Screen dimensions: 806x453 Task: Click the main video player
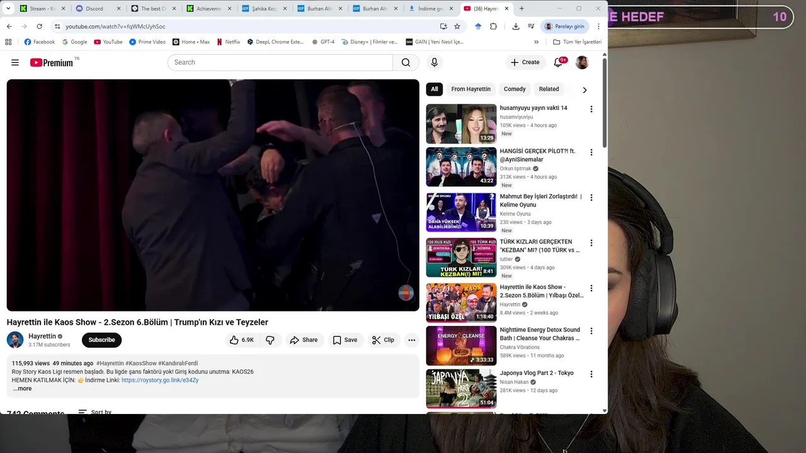[x=213, y=195]
